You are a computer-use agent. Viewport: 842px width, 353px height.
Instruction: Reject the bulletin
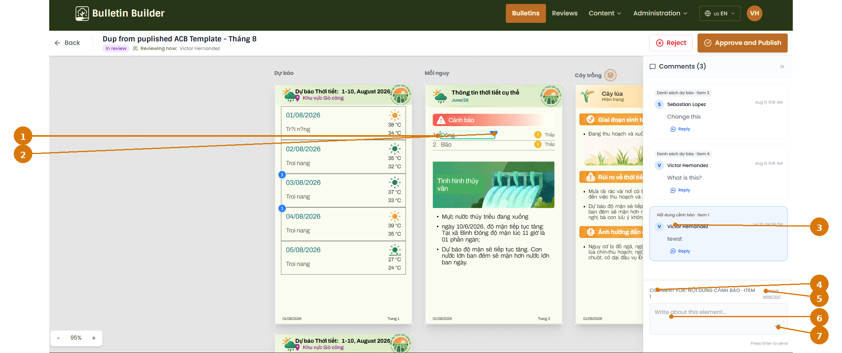click(x=671, y=43)
